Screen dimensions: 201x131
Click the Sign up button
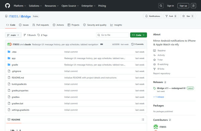[x=183, y=6]
